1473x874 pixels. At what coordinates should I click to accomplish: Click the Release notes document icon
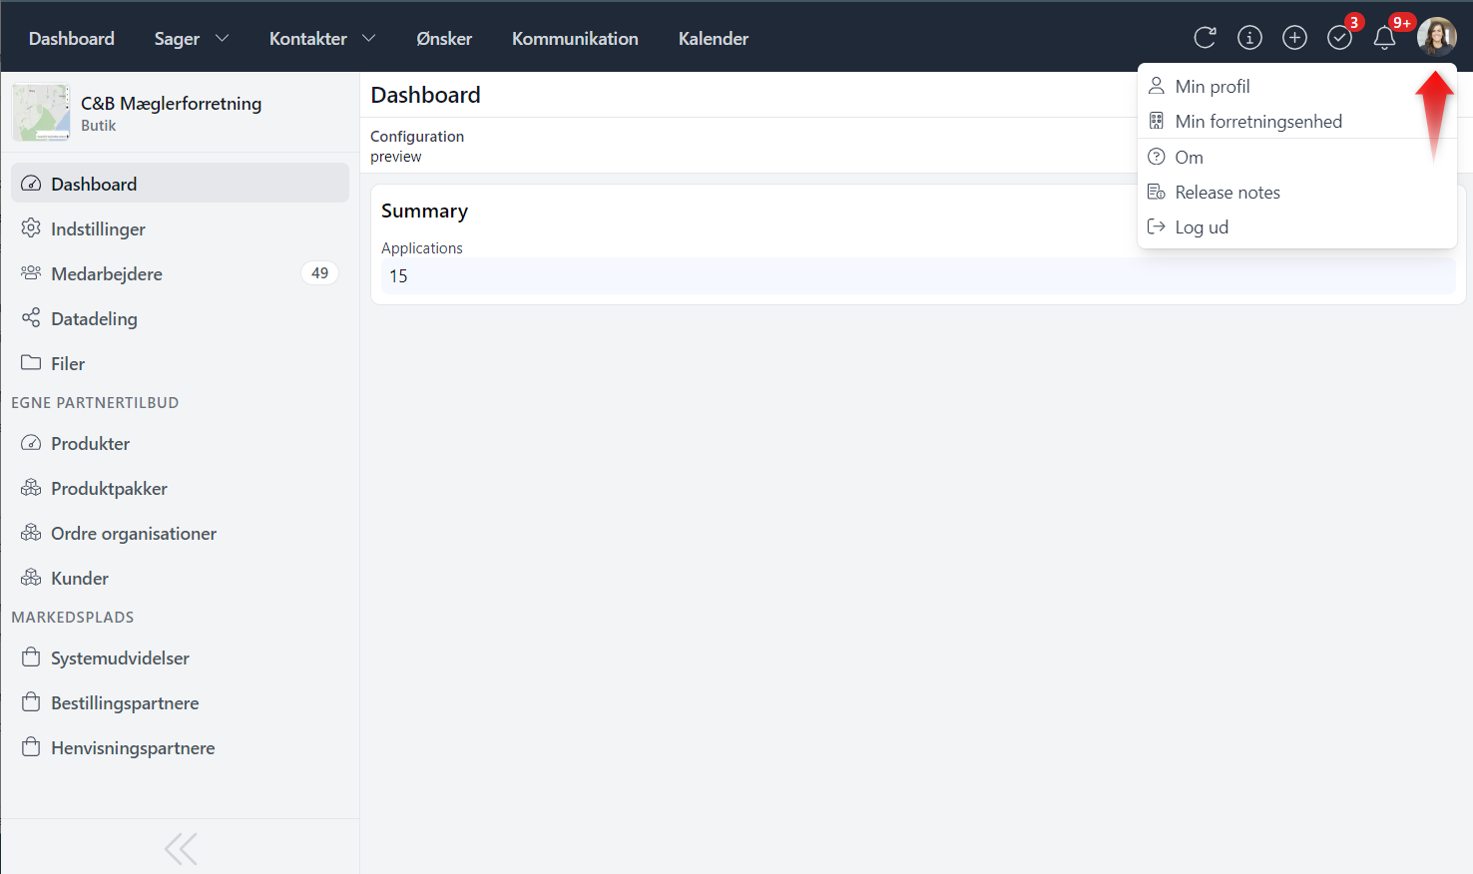click(1157, 192)
